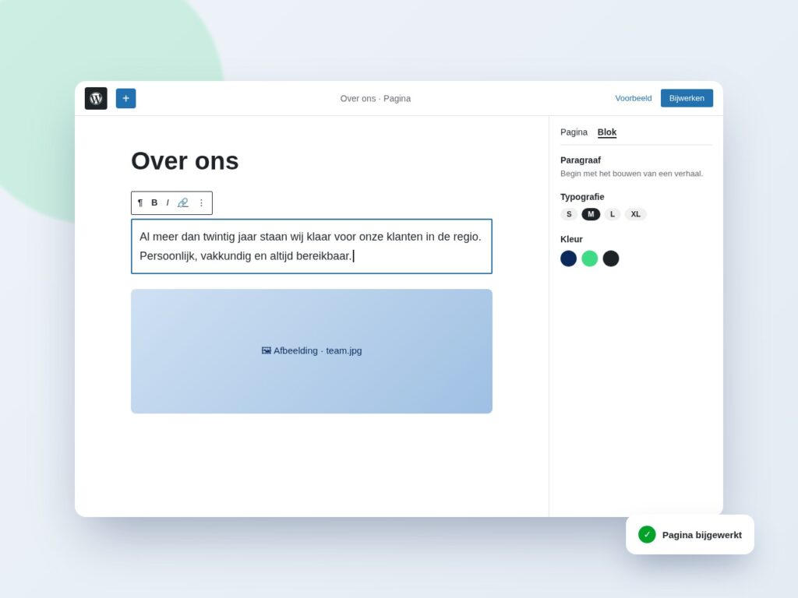The width and height of the screenshot is (798, 598).
Task: Click 'Begin met het bouwen van een verhaal.' description
Action: pyautogui.click(x=631, y=174)
